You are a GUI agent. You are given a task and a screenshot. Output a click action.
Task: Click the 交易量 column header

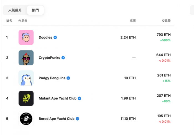166,21
